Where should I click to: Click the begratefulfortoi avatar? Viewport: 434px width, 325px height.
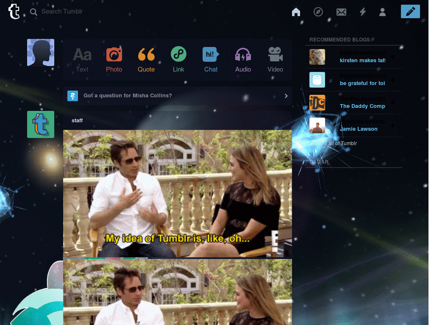317,80
